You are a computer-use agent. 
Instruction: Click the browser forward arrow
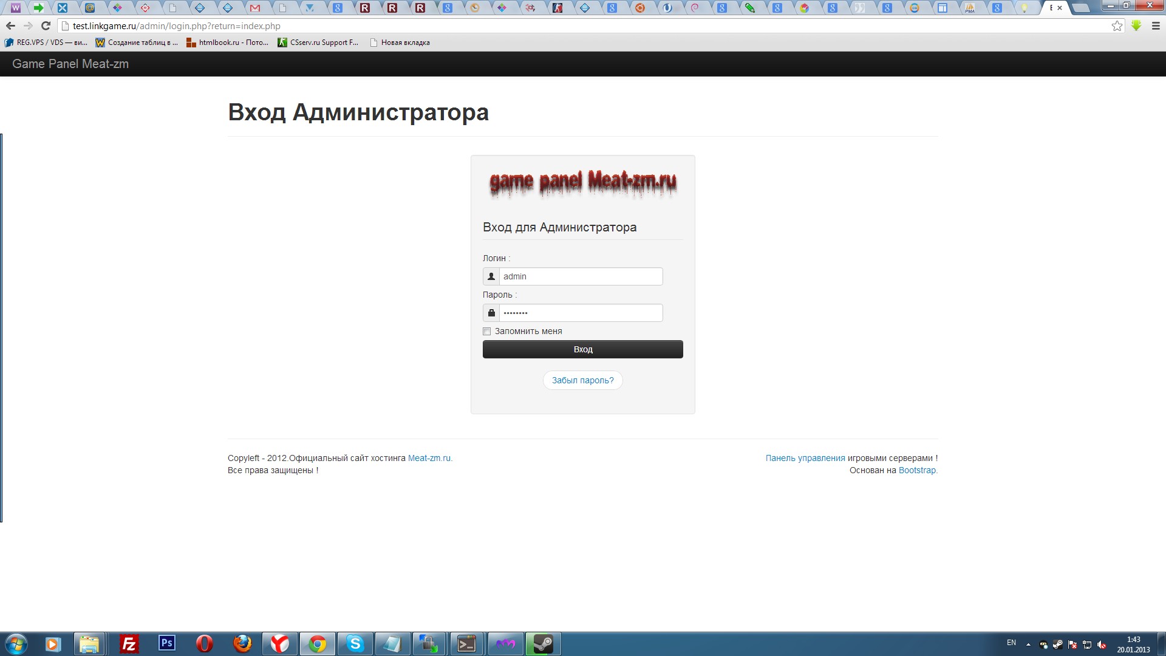pos(28,26)
